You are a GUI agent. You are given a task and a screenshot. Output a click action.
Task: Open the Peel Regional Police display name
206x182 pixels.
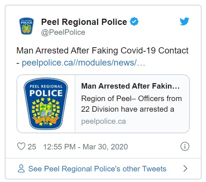[x=84, y=22]
